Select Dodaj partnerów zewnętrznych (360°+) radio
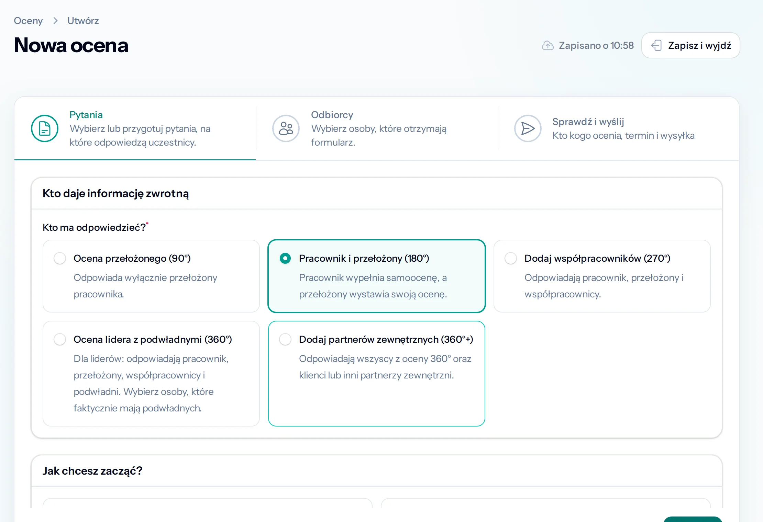763x522 pixels. pos(285,339)
